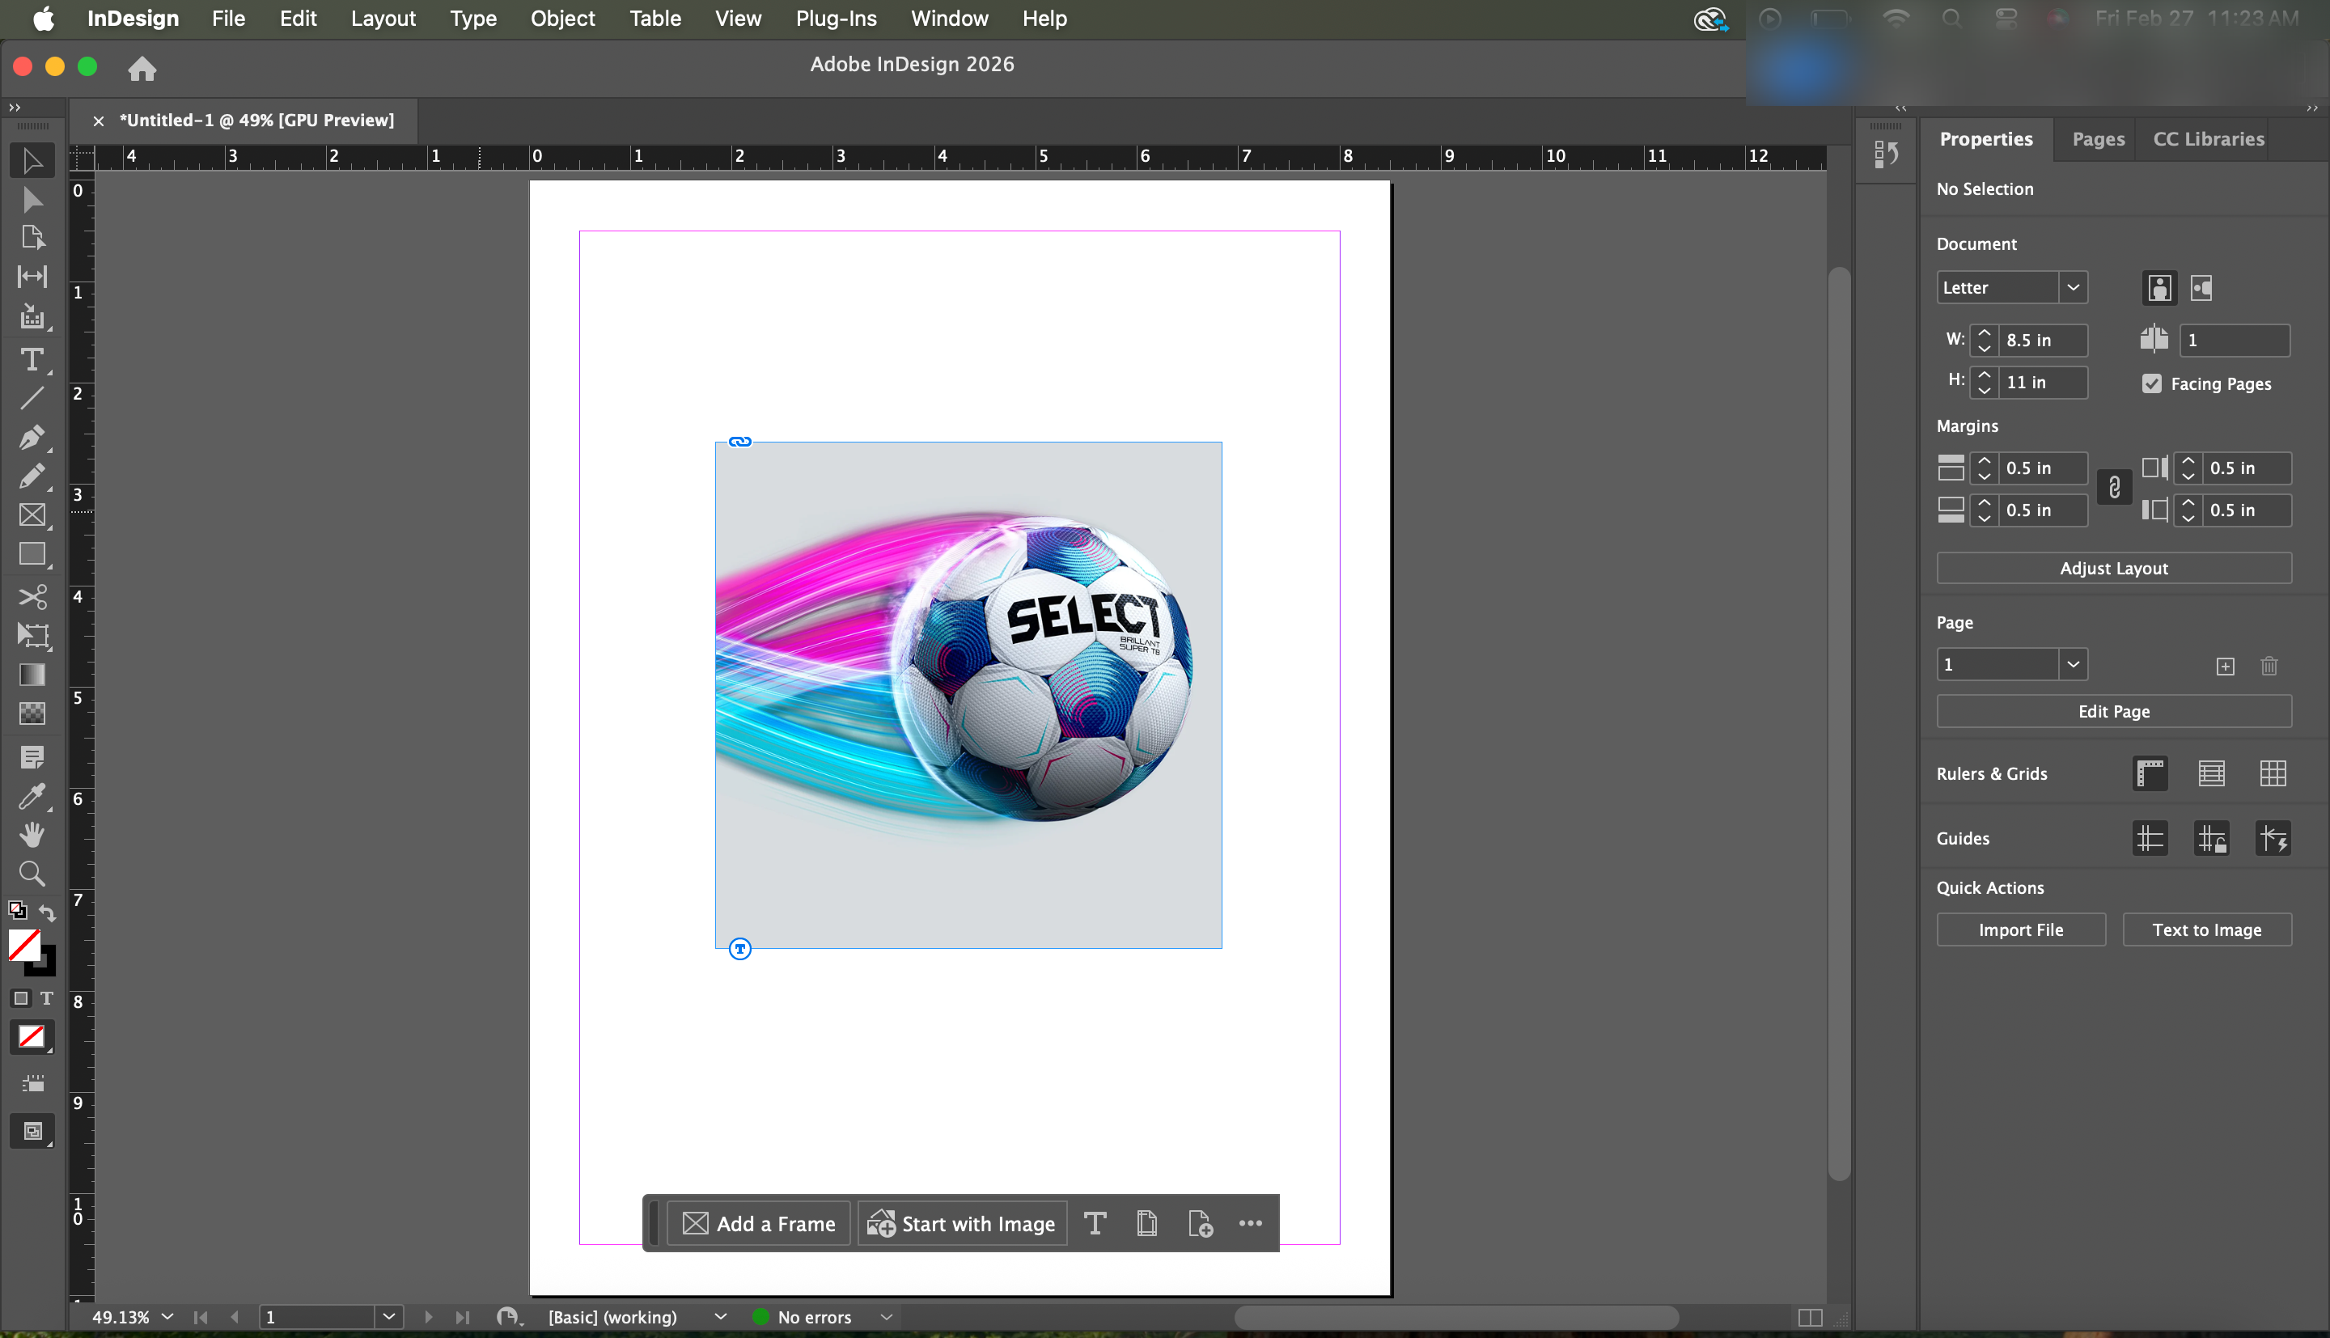Screen dimensions: 2330x1338
Task: Select the Zoom tool magnifier
Action: click(32, 873)
